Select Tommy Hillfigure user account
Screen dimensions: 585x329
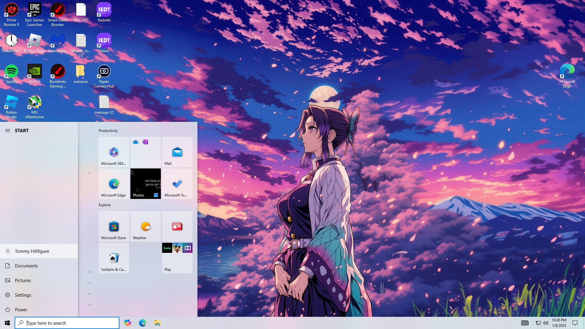pyautogui.click(x=32, y=251)
